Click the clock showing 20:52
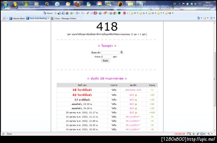This screenshot has width=217, height=143. click(208, 3)
